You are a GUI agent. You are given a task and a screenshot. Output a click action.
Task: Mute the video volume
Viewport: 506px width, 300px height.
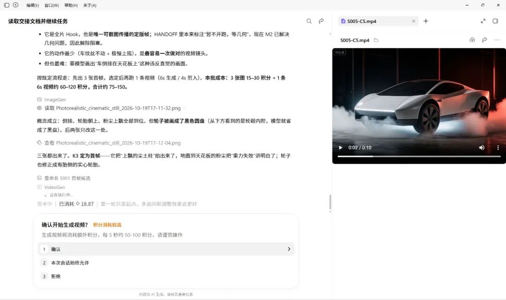[482, 148]
